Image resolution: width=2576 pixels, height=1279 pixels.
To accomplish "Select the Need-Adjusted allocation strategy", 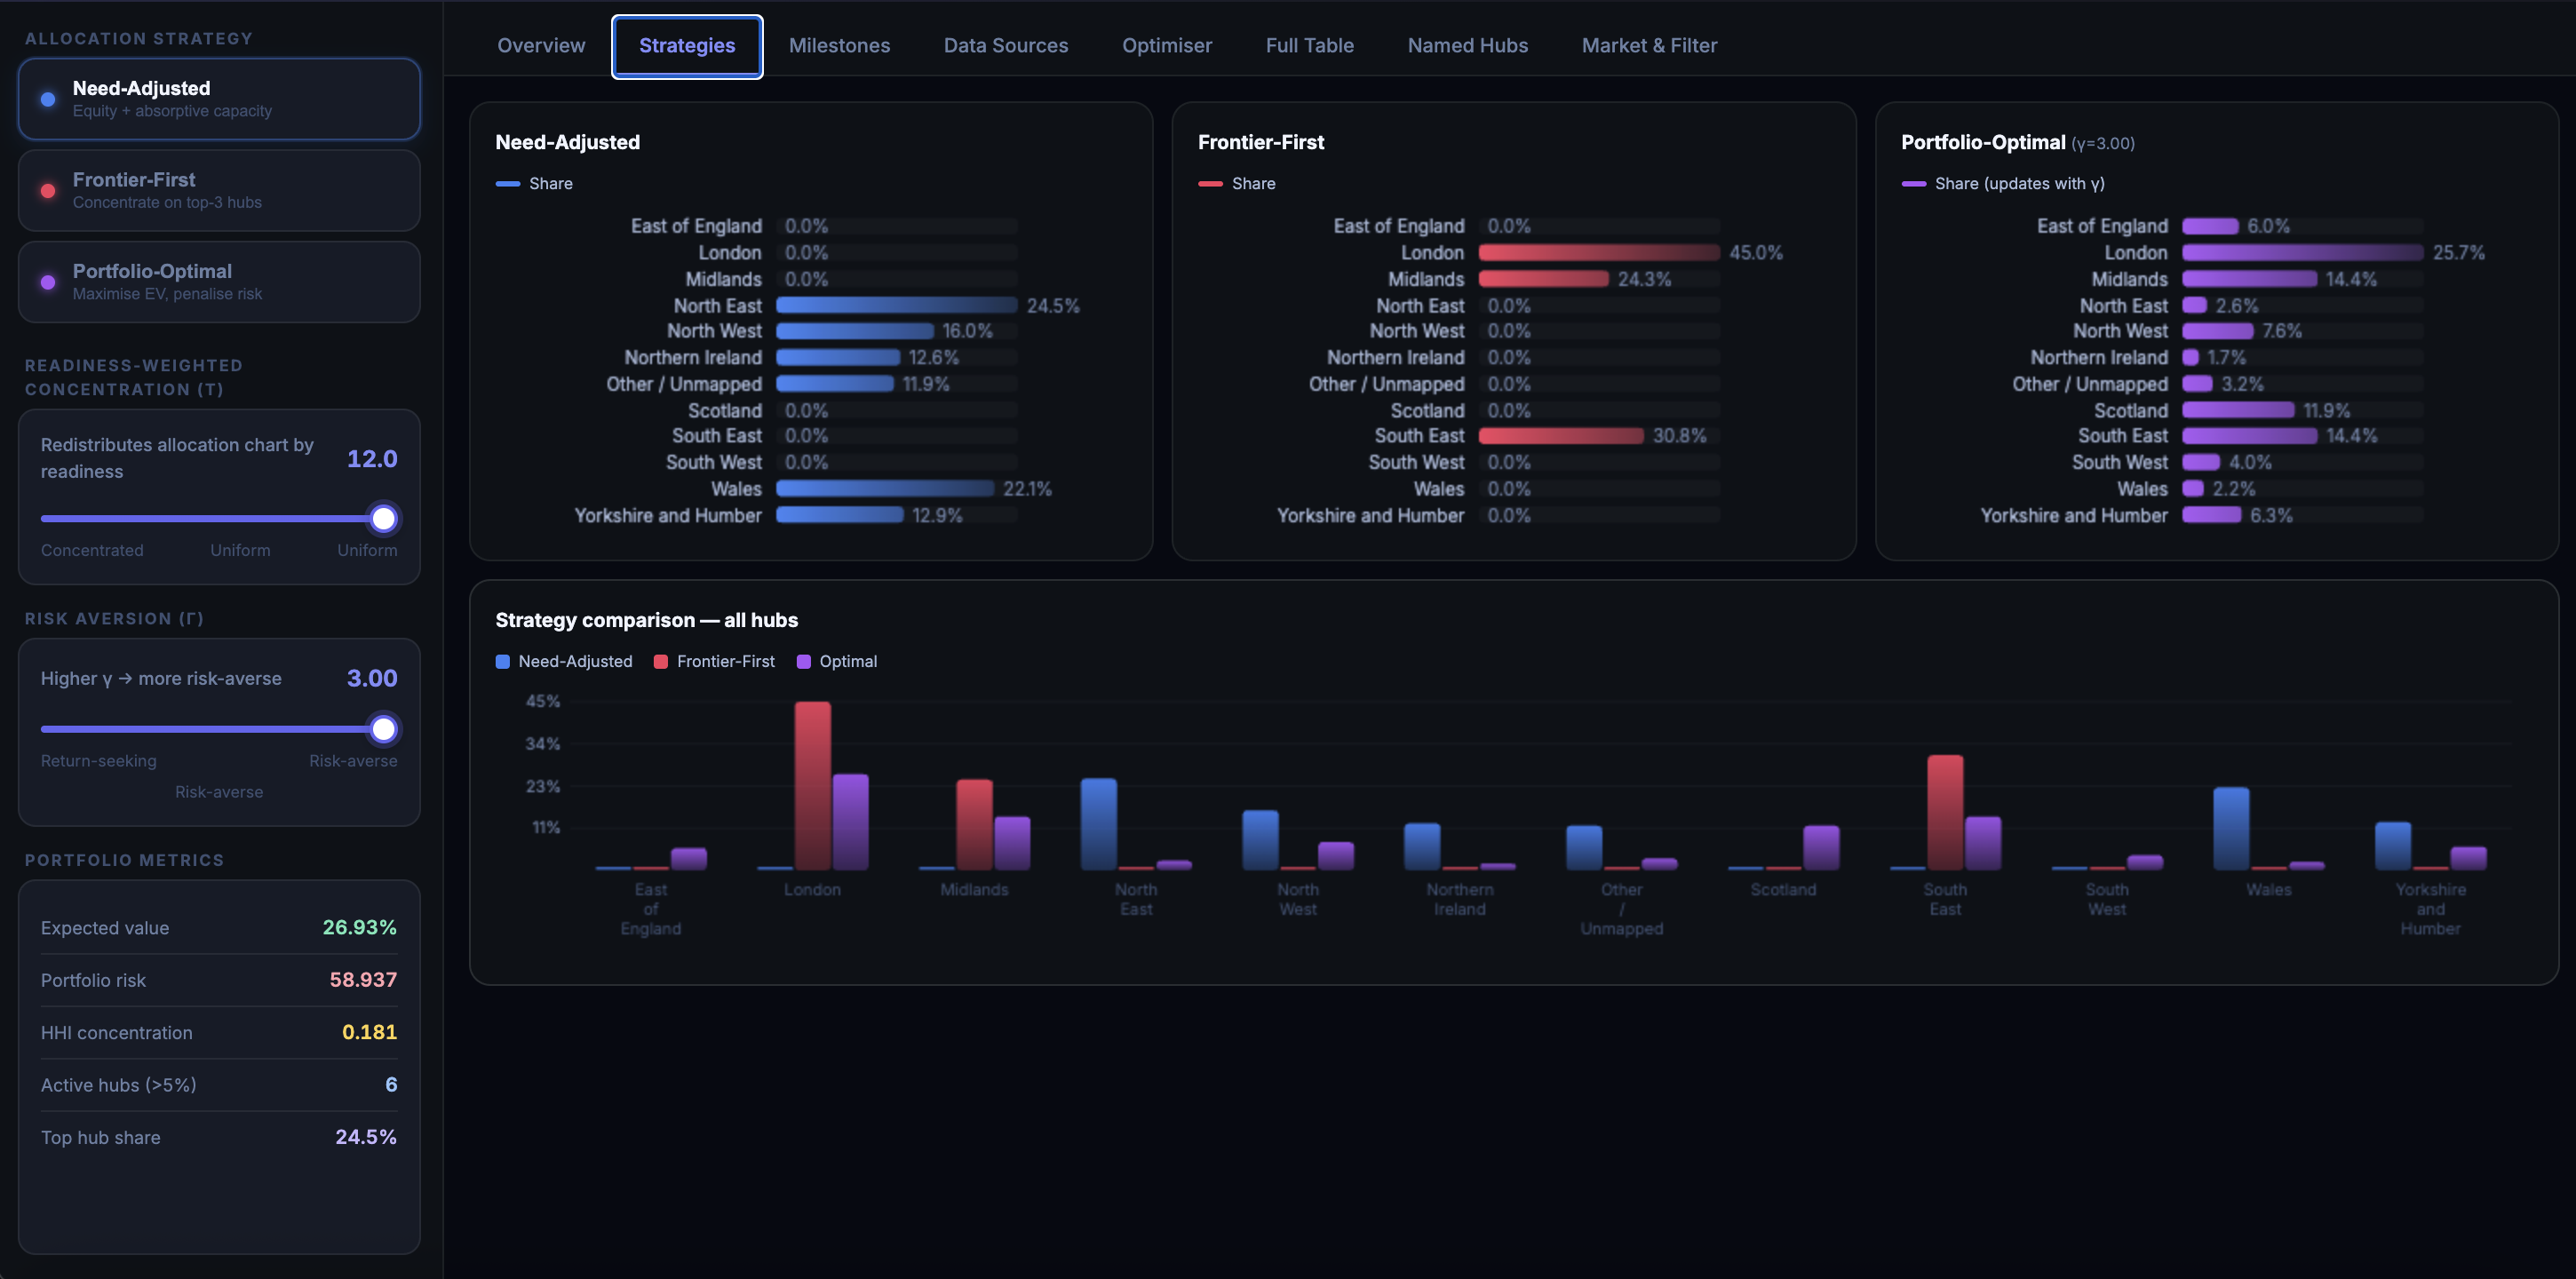I will pos(218,99).
